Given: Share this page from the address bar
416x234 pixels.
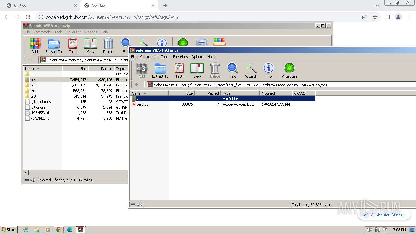Looking at the screenshot, I should (x=365, y=17).
